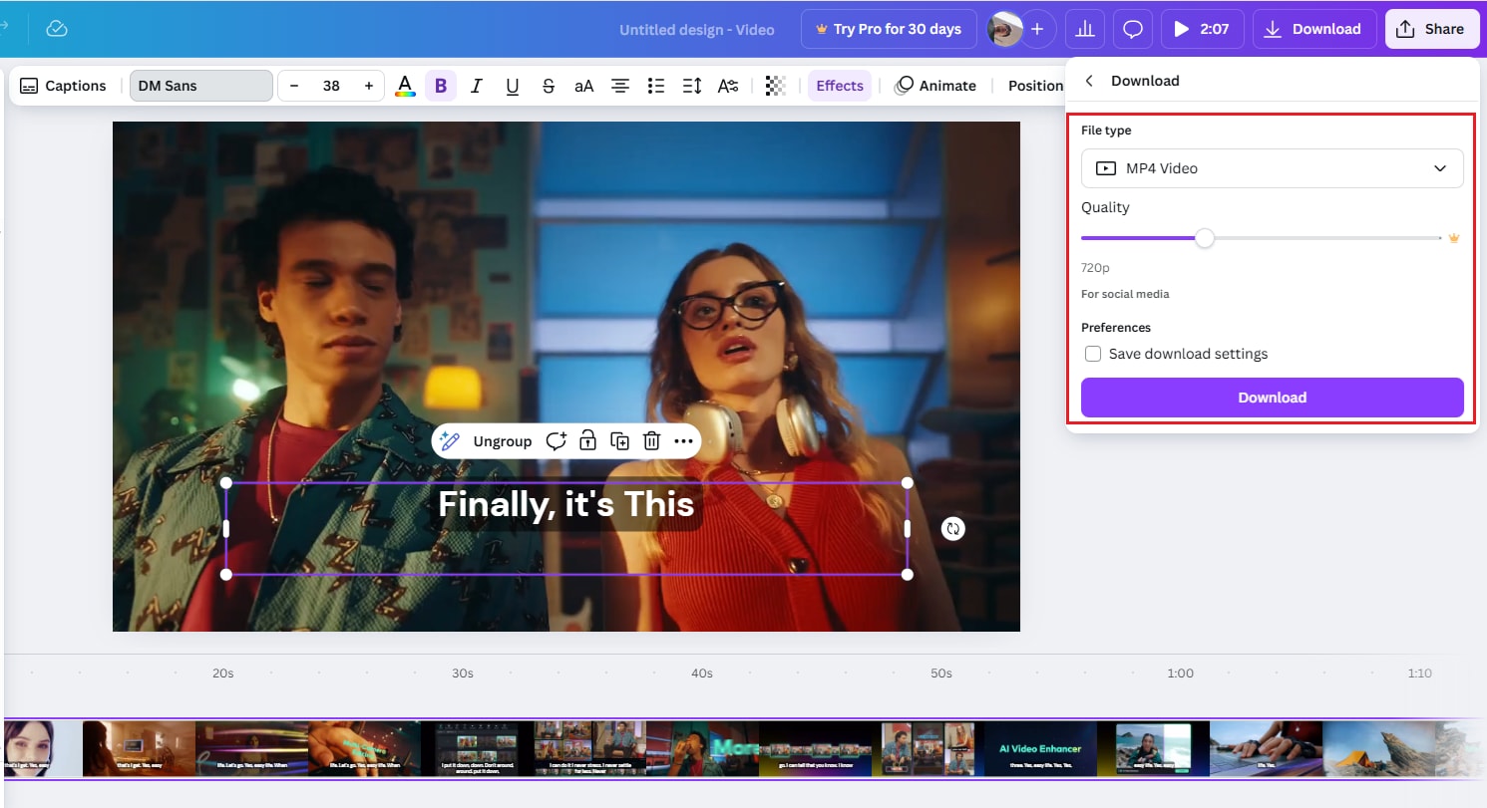The width and height of the screenshot is (1487, 808).
Task: Select the Finally, it's This text
Action: [x=566, y=505]
